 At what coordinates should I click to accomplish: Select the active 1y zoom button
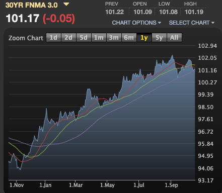(x=144, y=37)
